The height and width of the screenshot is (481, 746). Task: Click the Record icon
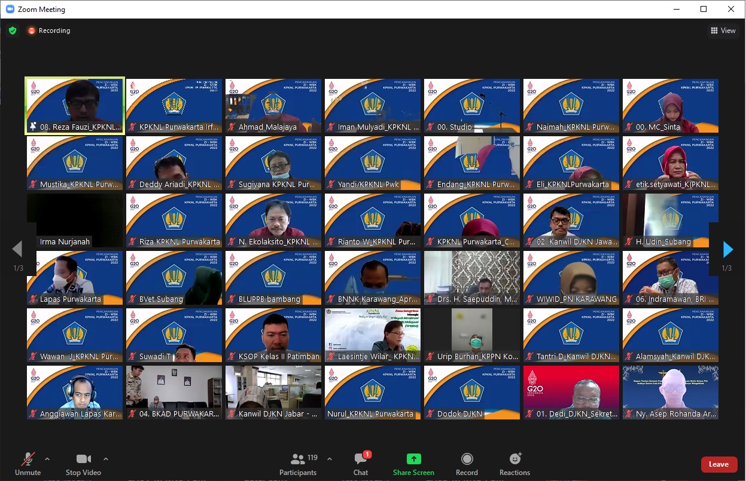click(x=467, y=459)
